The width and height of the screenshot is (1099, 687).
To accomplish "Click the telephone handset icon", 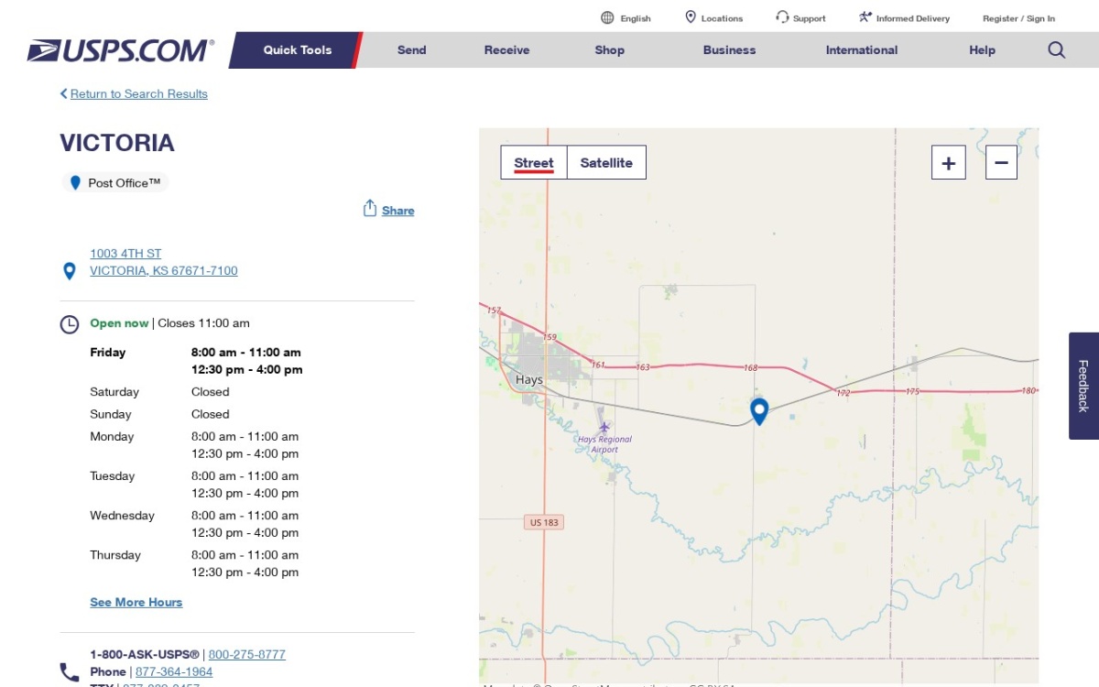I will (69, 673).
